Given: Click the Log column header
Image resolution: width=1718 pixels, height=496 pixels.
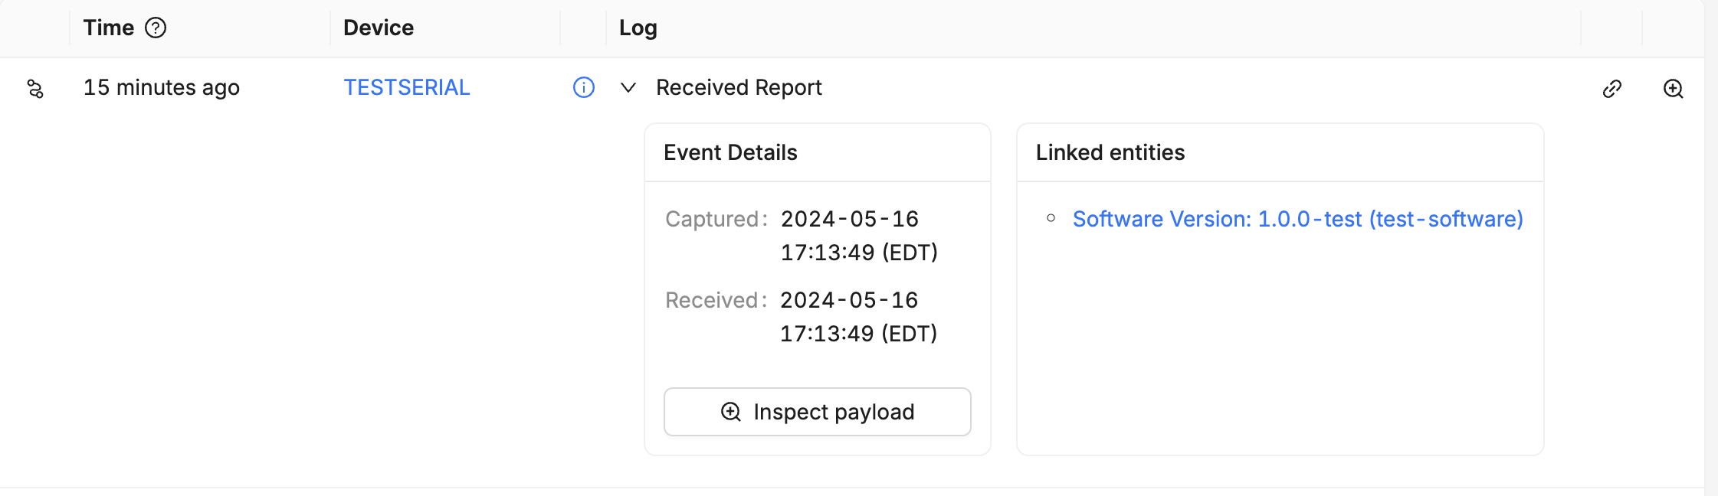Looking at the screenshot, I should tap(638, 28).
